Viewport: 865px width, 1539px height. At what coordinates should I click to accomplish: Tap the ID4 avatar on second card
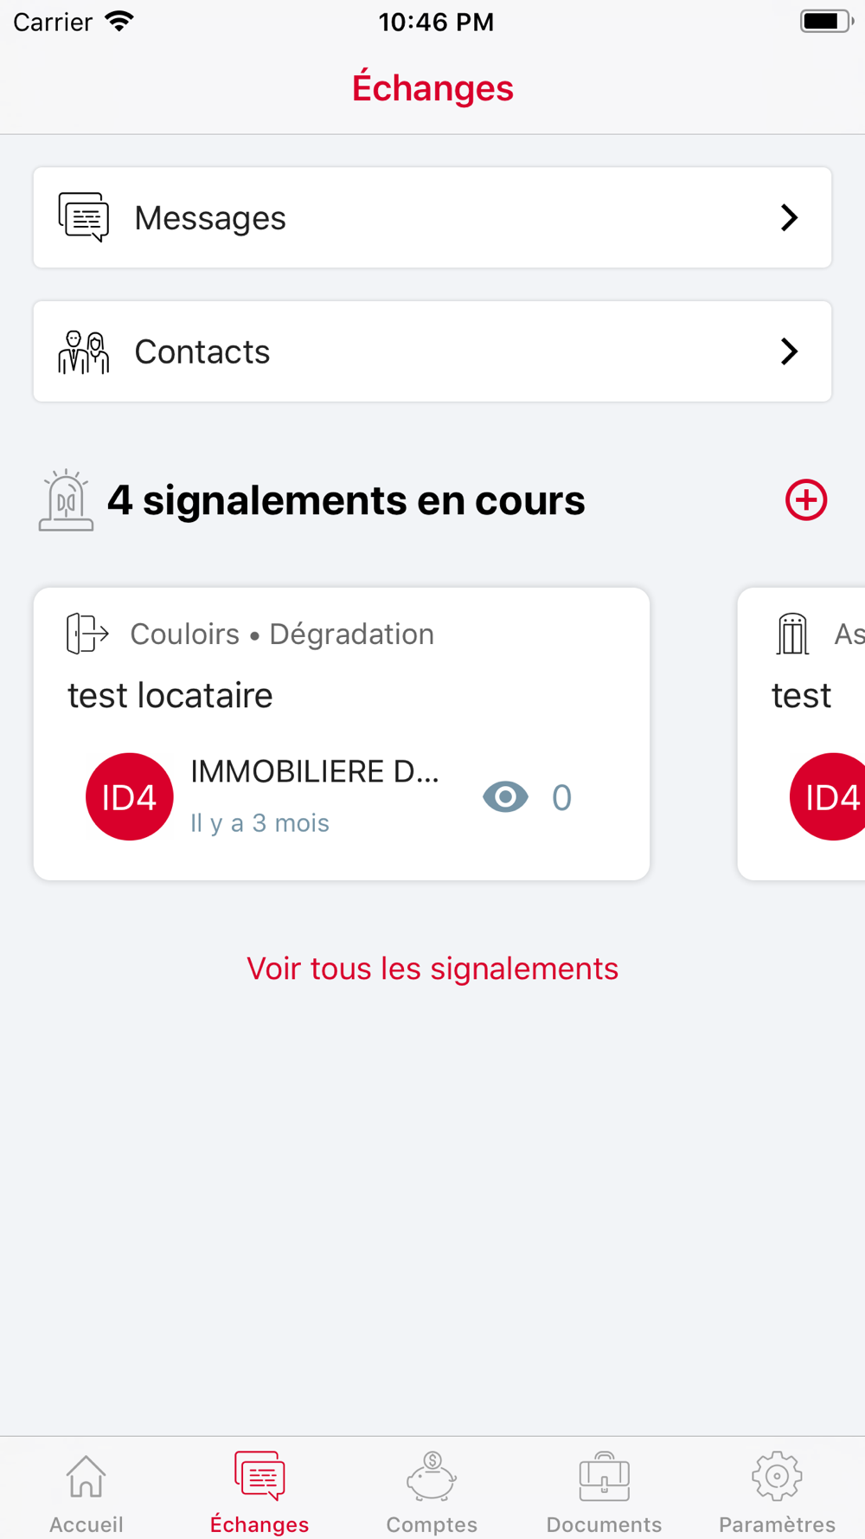[829, 796]
